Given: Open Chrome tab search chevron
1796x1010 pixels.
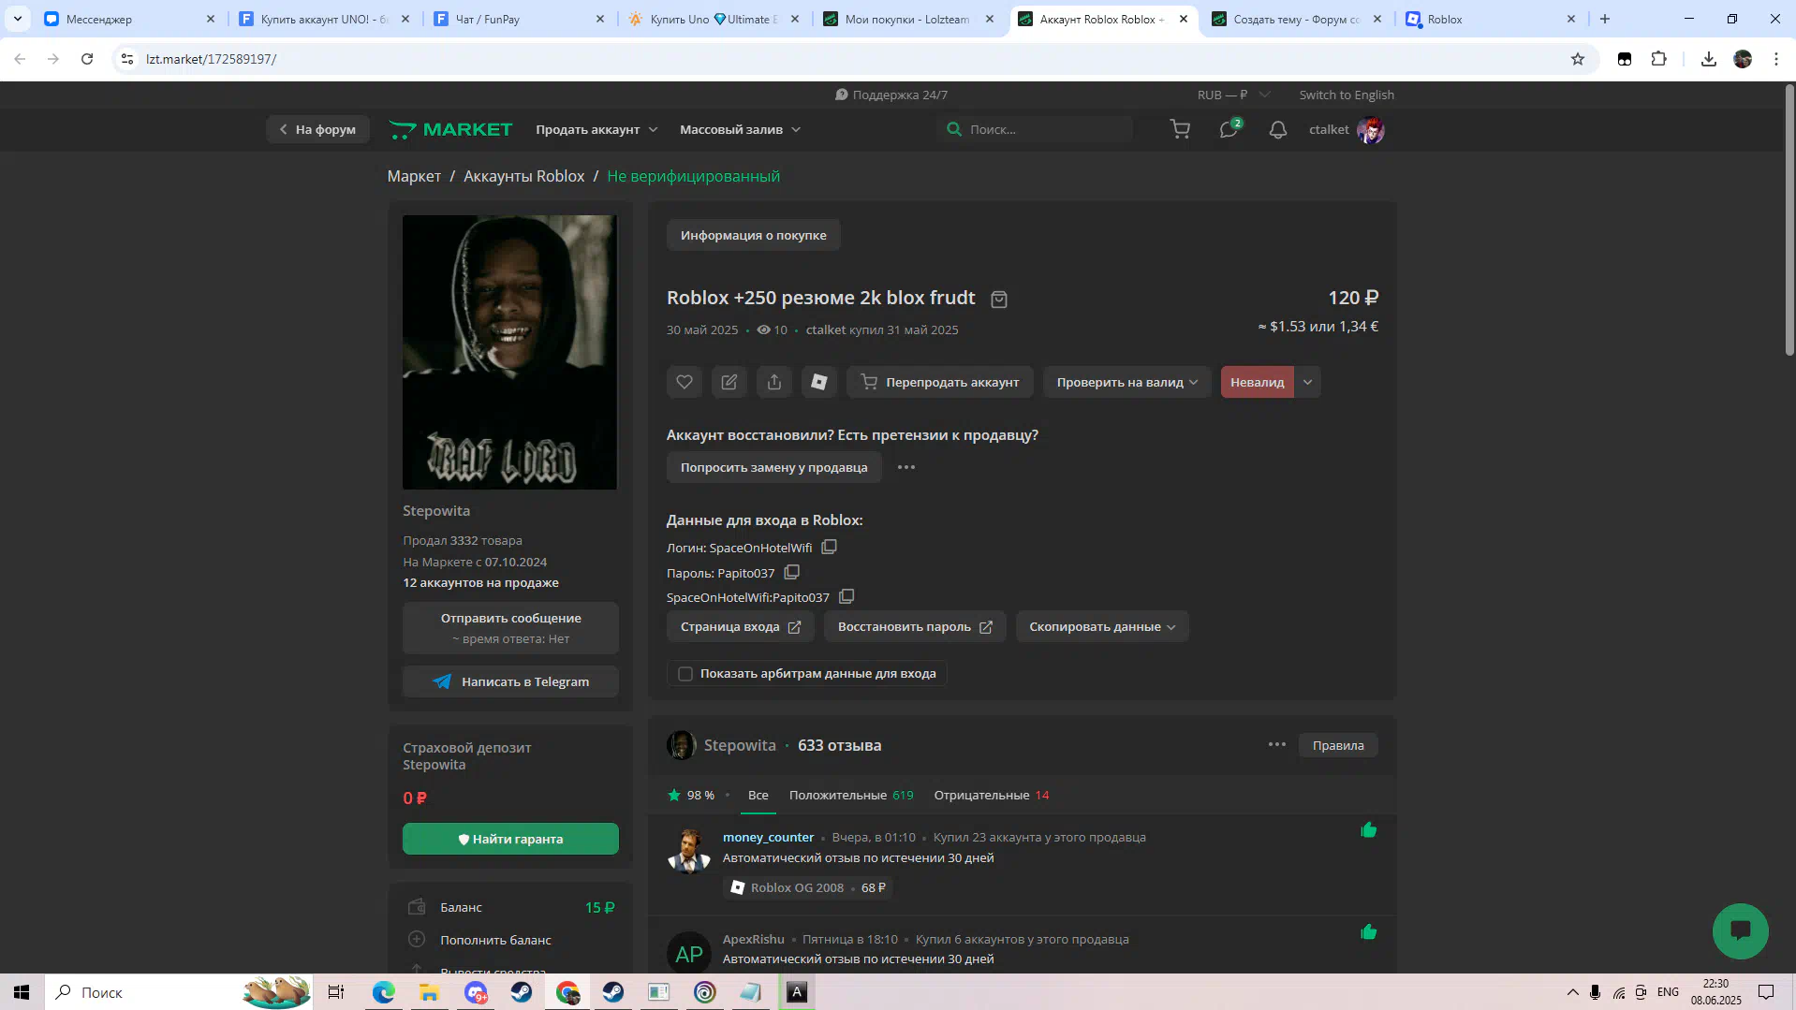Looking at the screenshot, I should 18,19.
